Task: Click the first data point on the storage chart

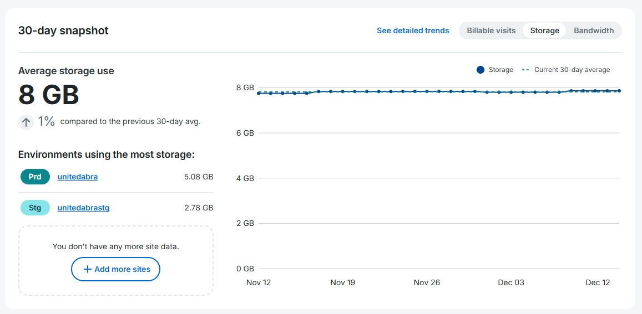Action: (x=259, y=93)
